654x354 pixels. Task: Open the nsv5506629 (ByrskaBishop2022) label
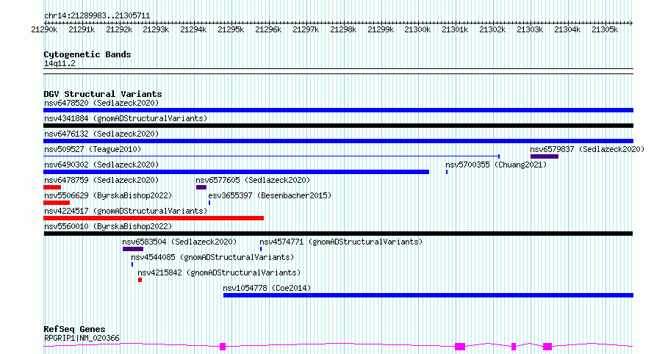pos(108,195)
